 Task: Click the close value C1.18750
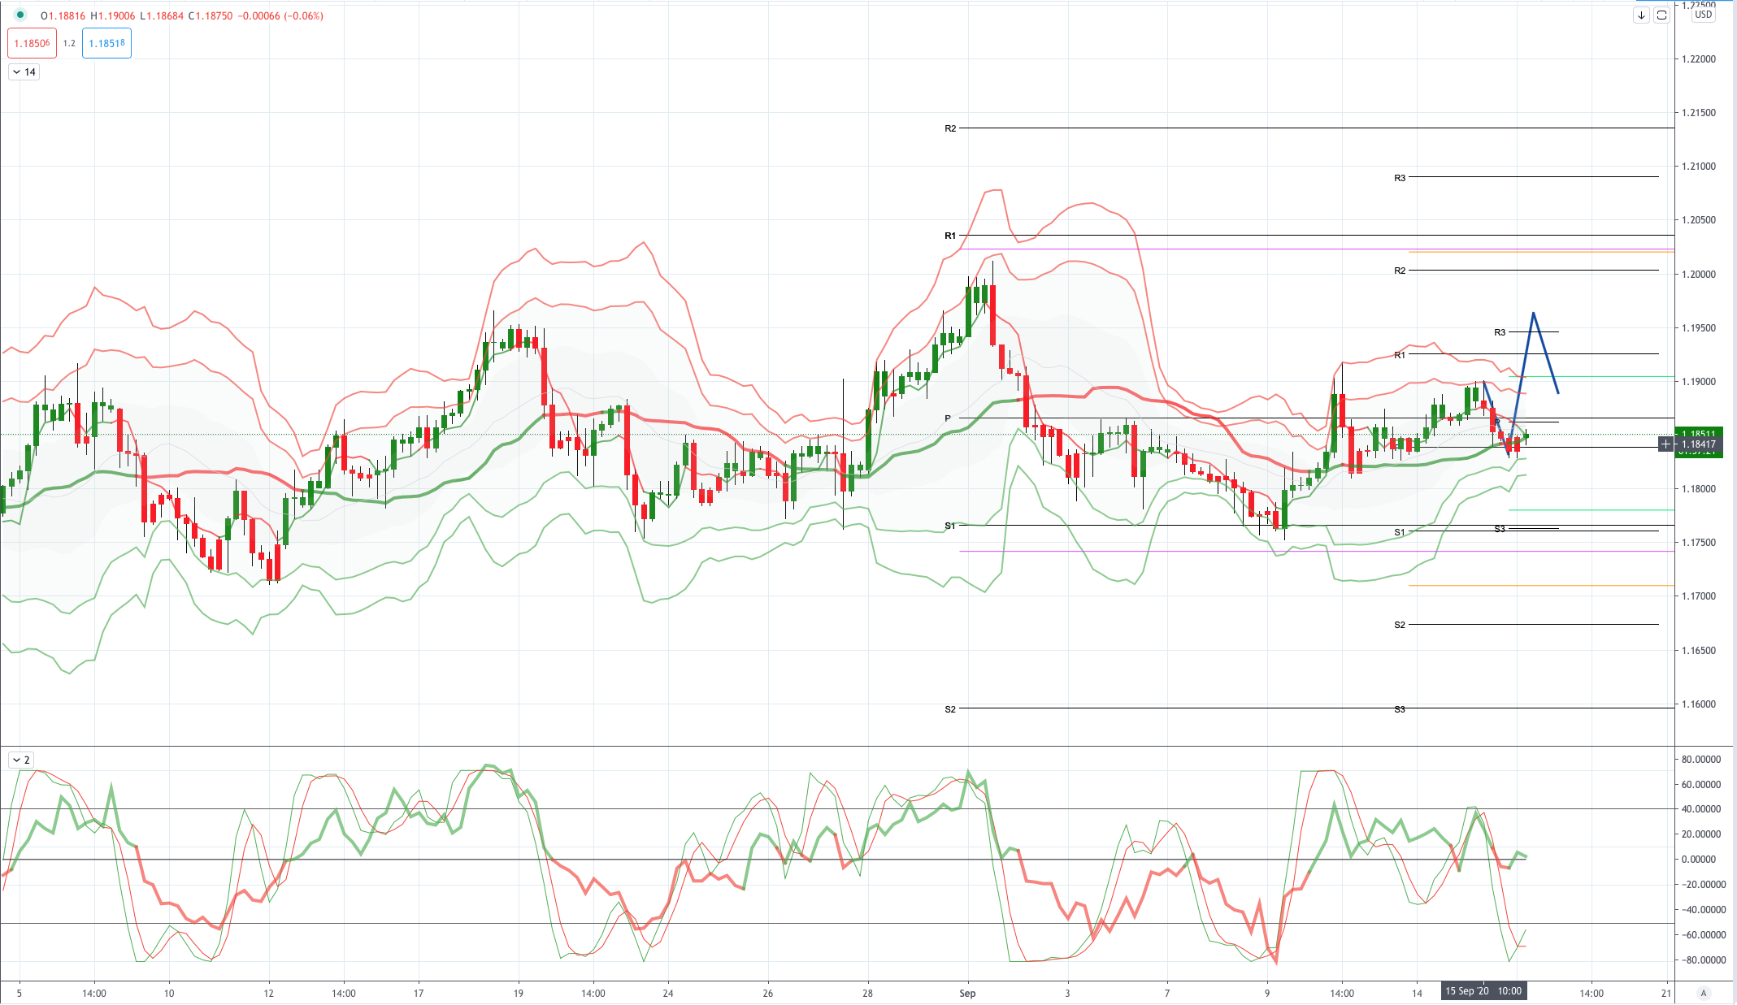[211, 15]
